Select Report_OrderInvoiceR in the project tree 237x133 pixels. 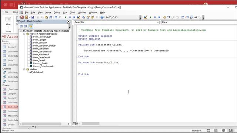point(43,66)
